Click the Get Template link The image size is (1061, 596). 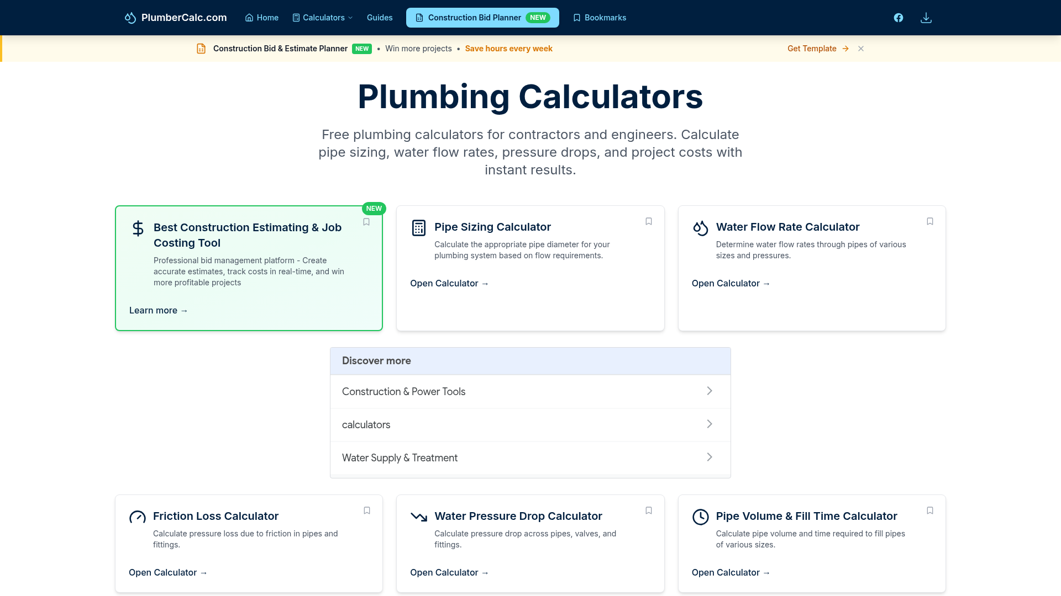(x=818, y=49)
